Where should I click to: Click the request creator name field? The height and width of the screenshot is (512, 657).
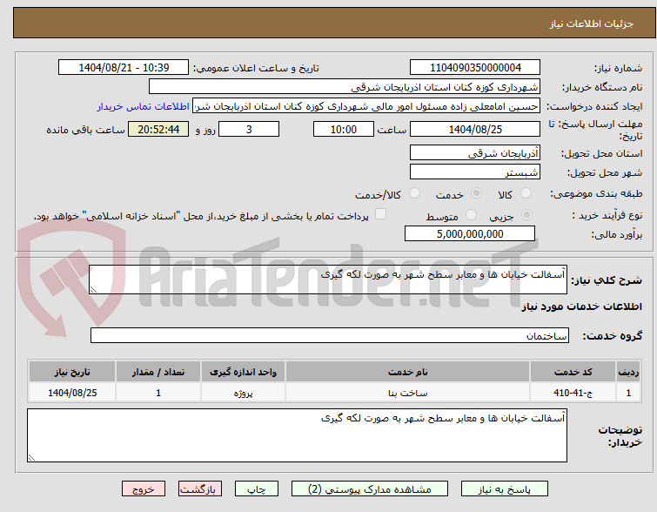pos(366,106)
